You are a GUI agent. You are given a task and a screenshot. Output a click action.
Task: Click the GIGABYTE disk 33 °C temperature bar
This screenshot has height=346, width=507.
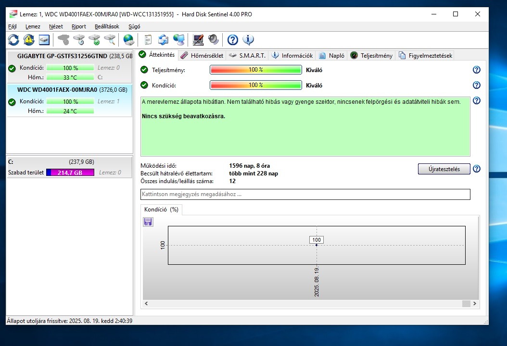pos(70,77)
